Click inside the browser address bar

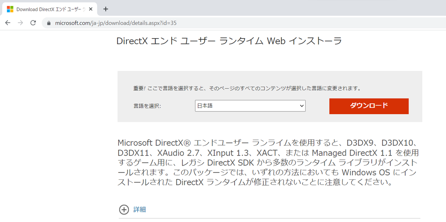111,23
